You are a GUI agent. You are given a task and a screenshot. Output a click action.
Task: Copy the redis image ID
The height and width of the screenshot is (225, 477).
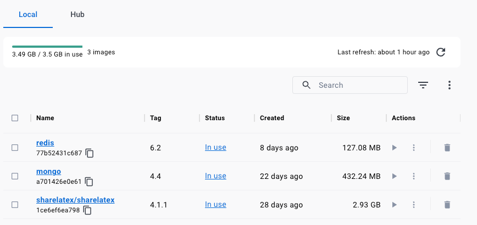click(89, 153)
